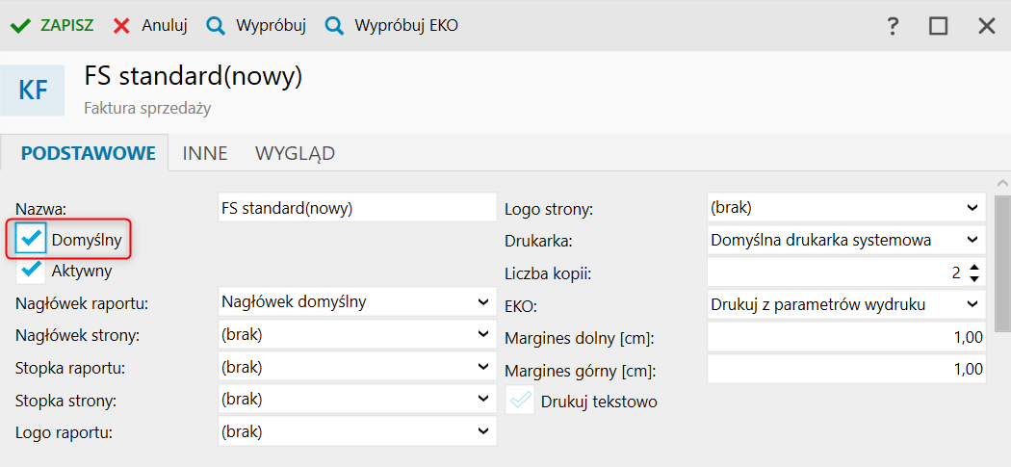This screenshot has width=1011, height=467.
Task: Expand the EKO print option dropdown
Action: coord(972,304)
